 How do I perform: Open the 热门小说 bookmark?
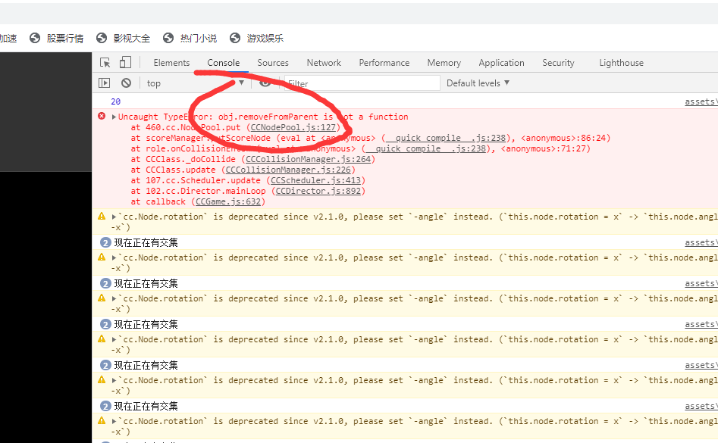[190, 39]
